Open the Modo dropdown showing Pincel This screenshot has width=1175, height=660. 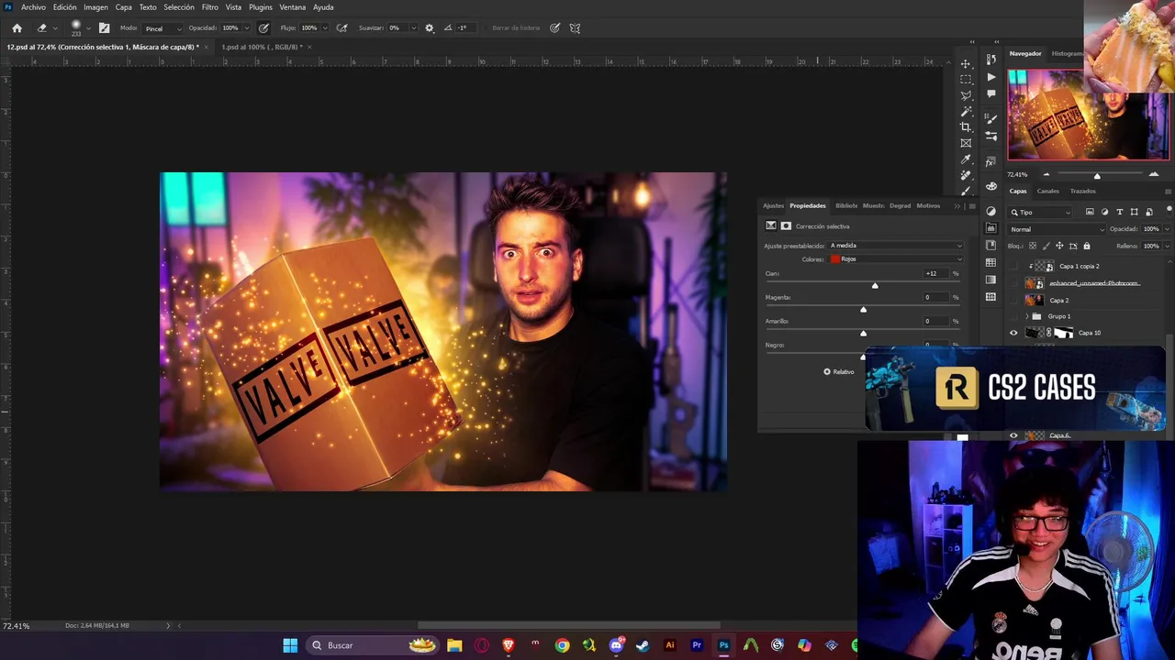pyautogui.click(x=162, y=28)
